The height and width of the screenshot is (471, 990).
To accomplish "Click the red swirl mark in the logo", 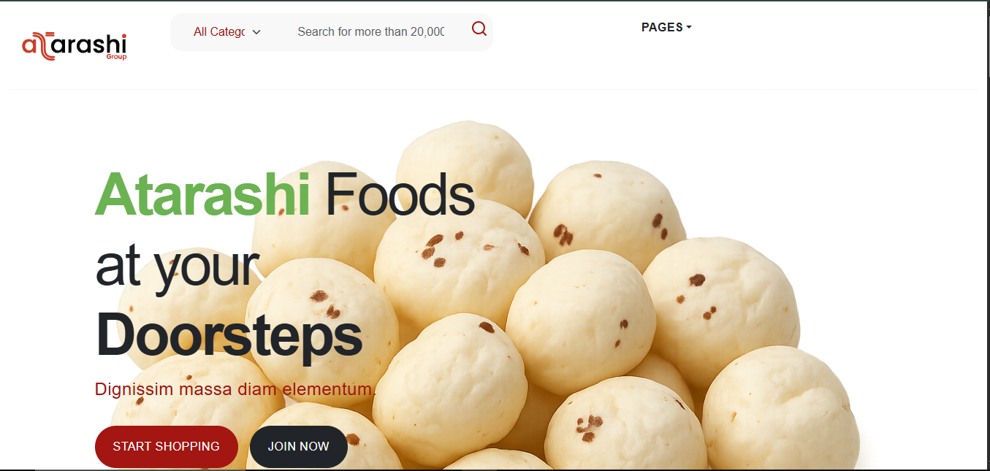I will click(x=38, y=47).
